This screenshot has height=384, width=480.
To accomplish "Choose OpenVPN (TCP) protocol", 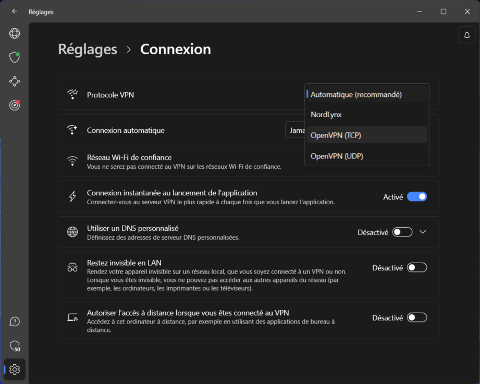I will (x=367, y=135).
